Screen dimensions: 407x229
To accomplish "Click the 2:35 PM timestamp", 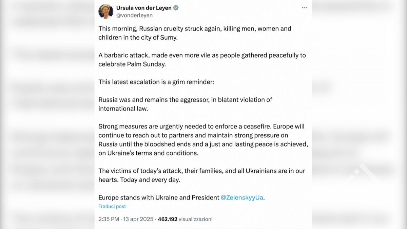I will (x=109, y=219).
